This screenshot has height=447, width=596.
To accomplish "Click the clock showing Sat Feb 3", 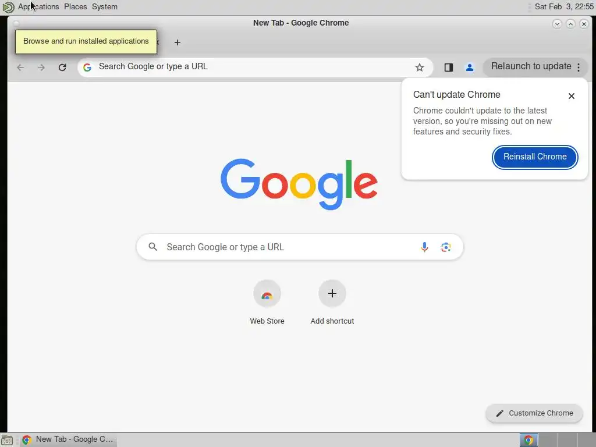I will (564, 6).
